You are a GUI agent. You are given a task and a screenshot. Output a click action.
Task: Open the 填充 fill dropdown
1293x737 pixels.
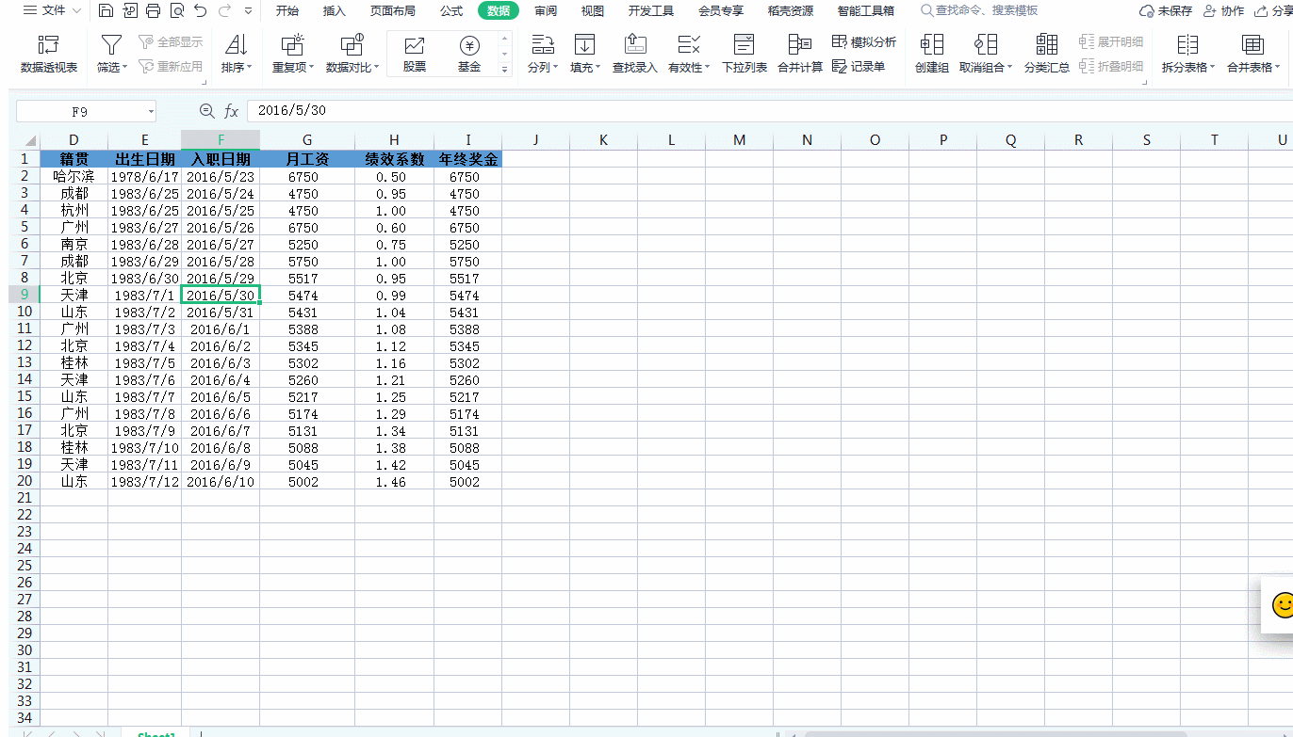(x=585, y=68)
